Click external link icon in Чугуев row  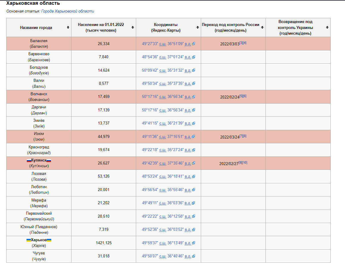194,256
